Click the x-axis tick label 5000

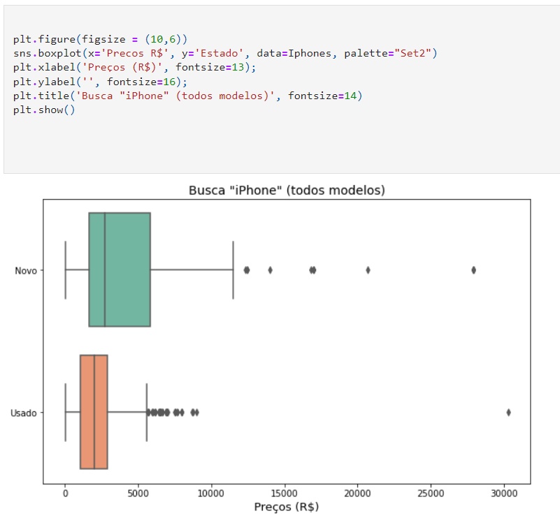click(x=138, y=494)
